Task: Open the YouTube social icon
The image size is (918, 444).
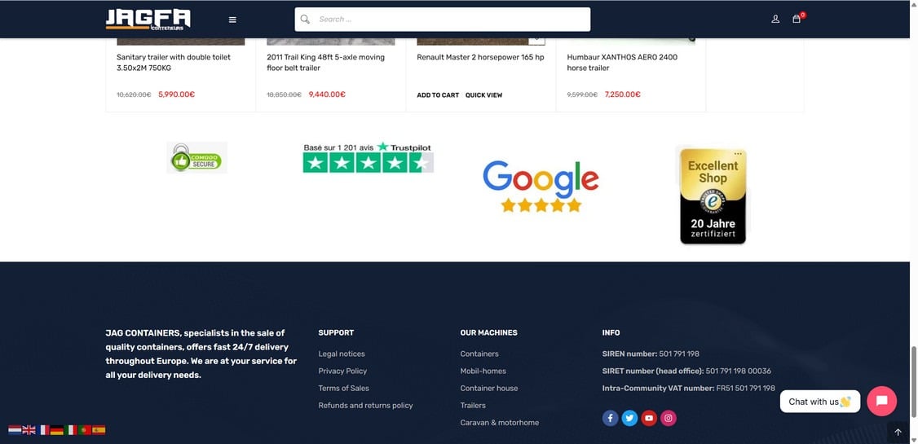Action: tap(649, 418)
